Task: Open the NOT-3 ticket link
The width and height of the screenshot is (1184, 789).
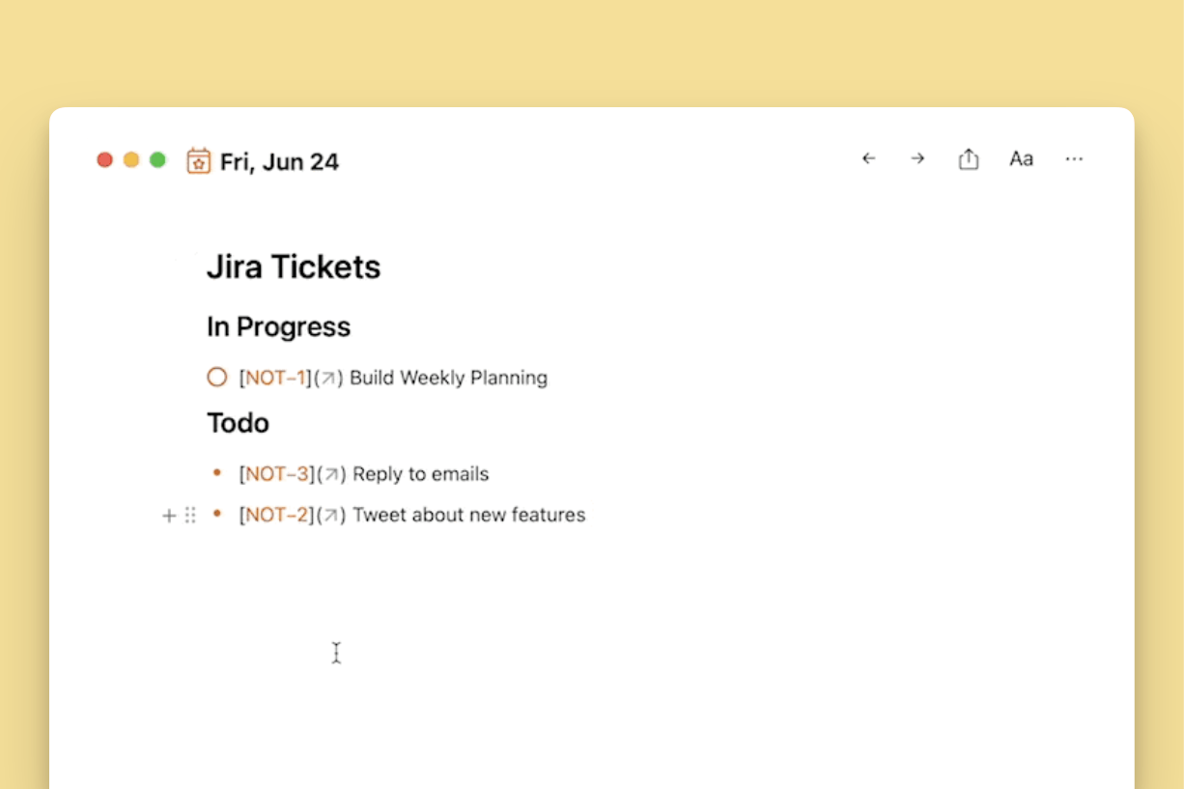Action: click(277, 474)
